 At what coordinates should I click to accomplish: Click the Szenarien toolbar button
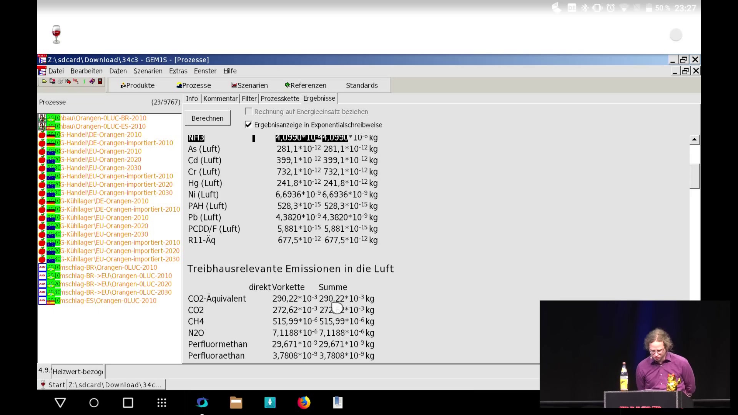pos(249,85)
